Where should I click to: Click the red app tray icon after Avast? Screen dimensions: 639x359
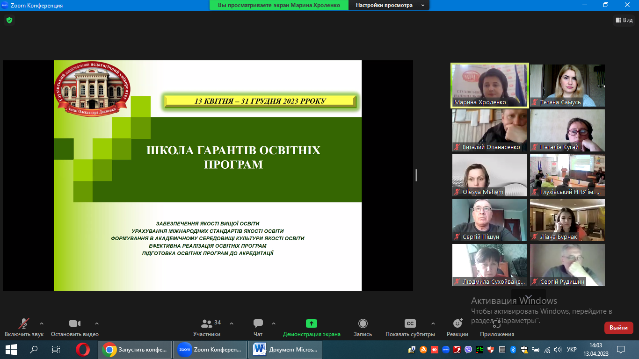pos(435,349)
